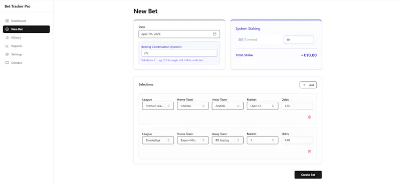Go to the History page
Viewport: 401px width, 183px height.
tap(27, 38)
